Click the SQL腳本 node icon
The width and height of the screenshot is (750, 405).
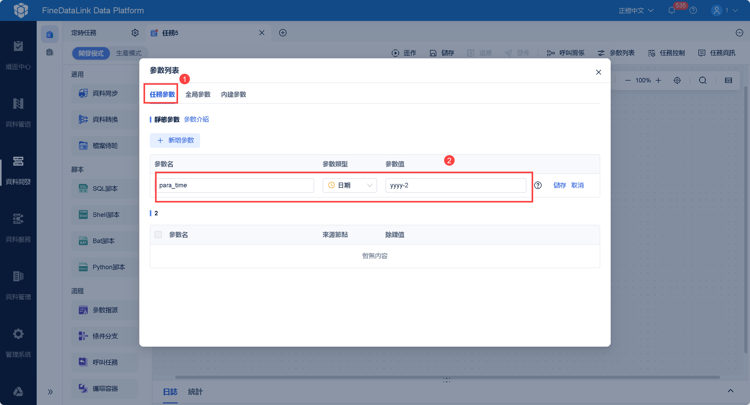click(83, 188)
